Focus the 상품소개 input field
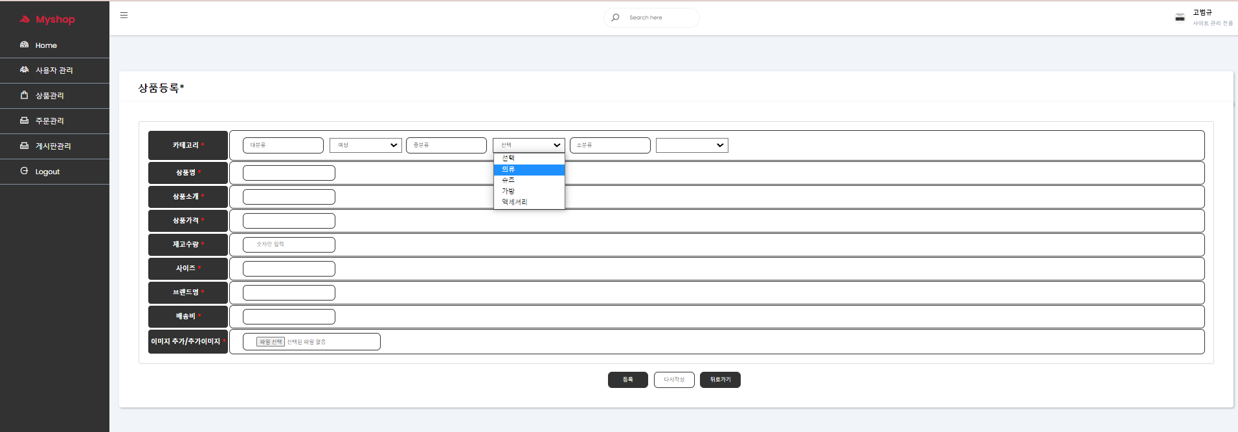Image resolution: width=1238 pixels, height=432 pixels. (289, 197)
